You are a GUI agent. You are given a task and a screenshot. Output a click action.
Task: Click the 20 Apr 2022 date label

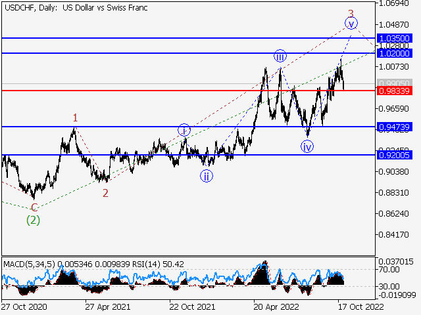click(276, 306)
